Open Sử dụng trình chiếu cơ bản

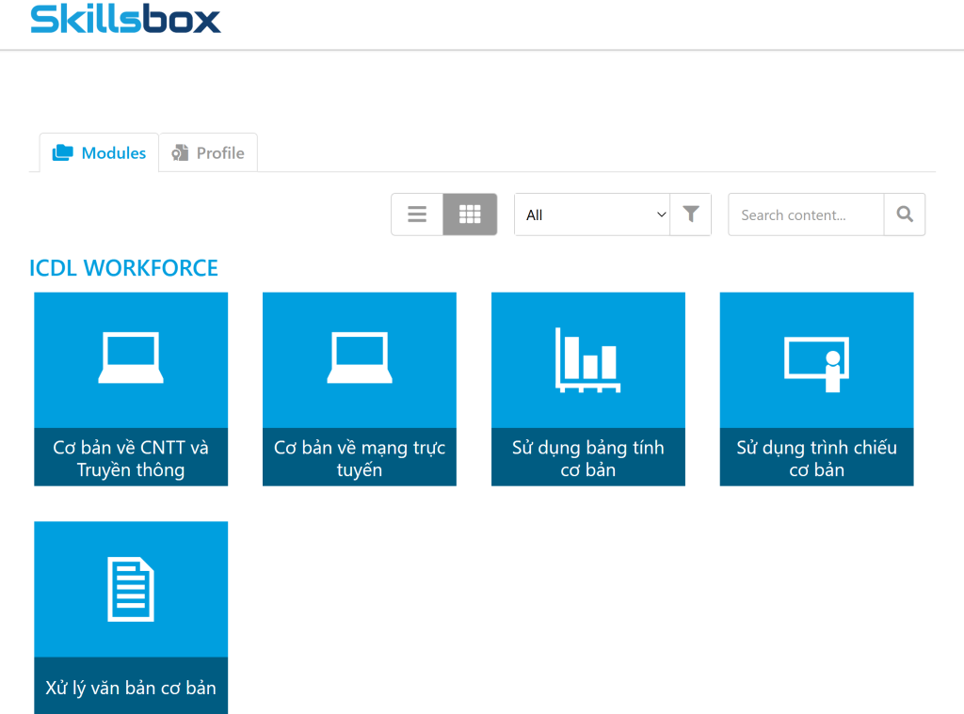[816, 458]
